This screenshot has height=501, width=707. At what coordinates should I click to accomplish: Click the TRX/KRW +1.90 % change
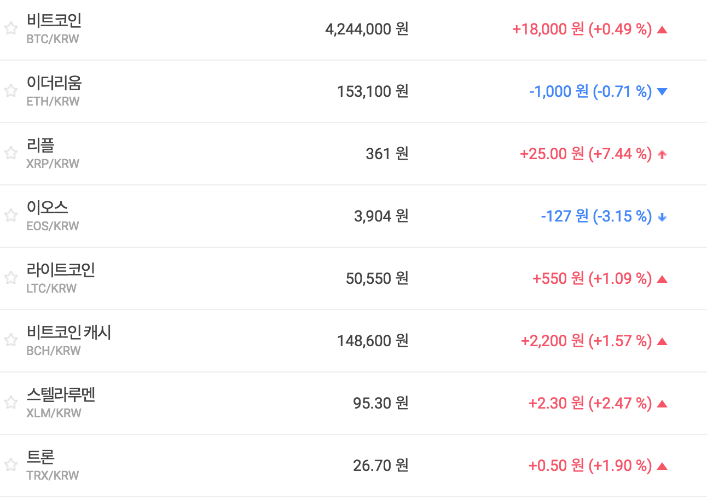point(620,466)
